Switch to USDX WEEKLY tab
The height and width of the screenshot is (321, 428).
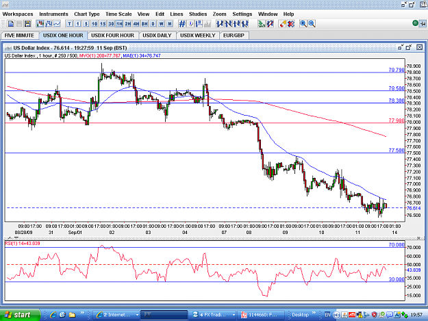(x=198, y=36)
